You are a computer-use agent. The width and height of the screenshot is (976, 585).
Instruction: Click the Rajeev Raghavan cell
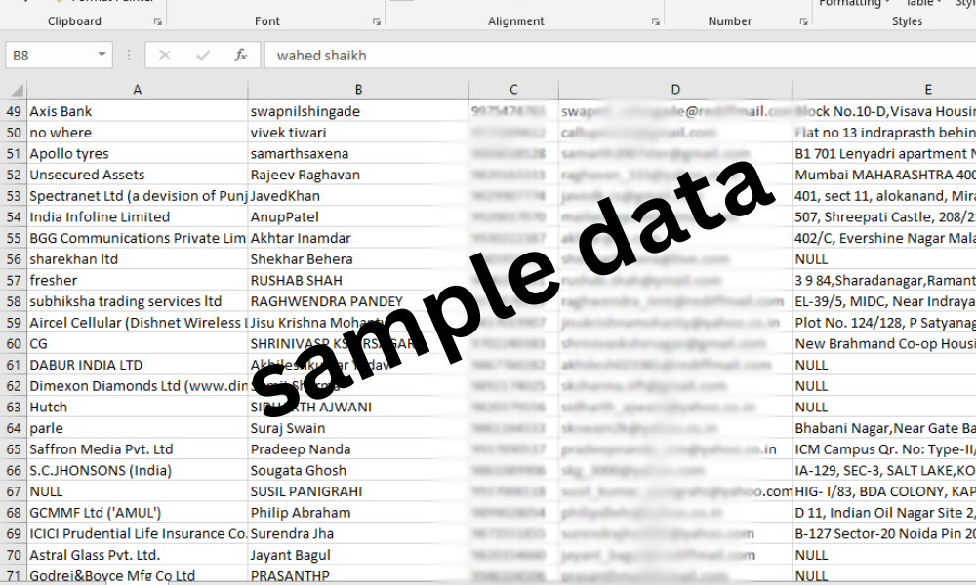coord(358,175)
